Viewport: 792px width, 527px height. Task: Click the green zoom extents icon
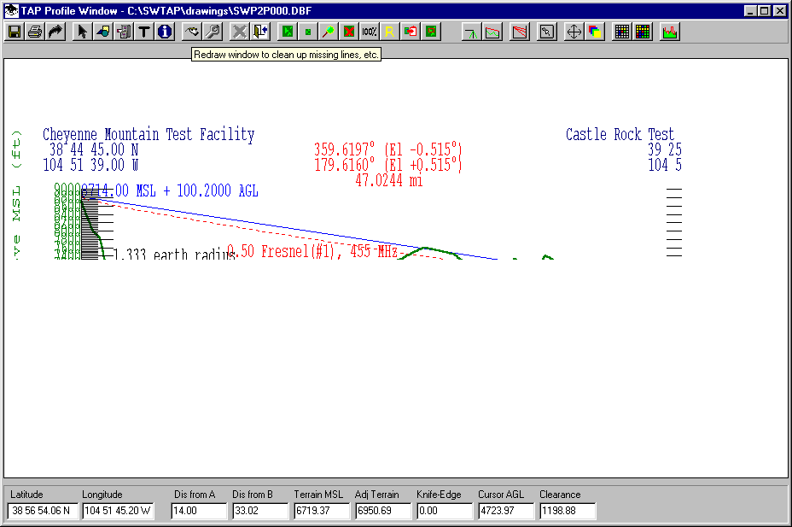(288, 32)
